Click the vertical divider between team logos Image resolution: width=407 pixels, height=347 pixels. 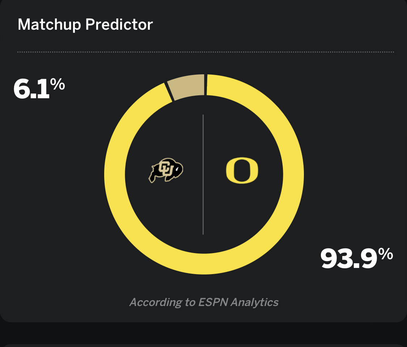pyautogui.click(x=203, y=174)
